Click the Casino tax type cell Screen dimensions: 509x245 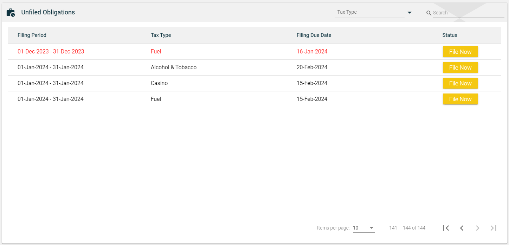tap(159, 83)
